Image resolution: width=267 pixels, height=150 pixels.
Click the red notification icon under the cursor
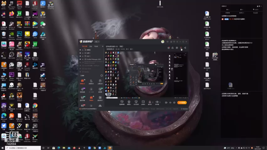click(x=181, y=48)
